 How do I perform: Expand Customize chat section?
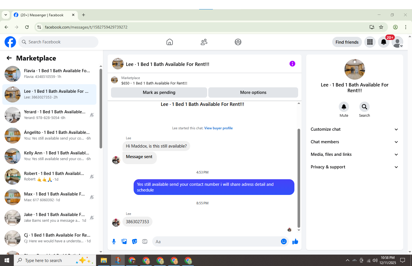(x=354, y=129)
